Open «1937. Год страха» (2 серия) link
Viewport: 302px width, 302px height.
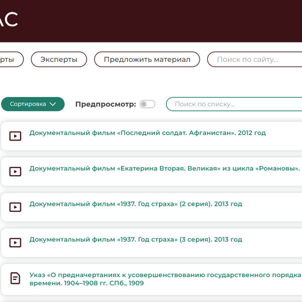(x=136, y=204)
